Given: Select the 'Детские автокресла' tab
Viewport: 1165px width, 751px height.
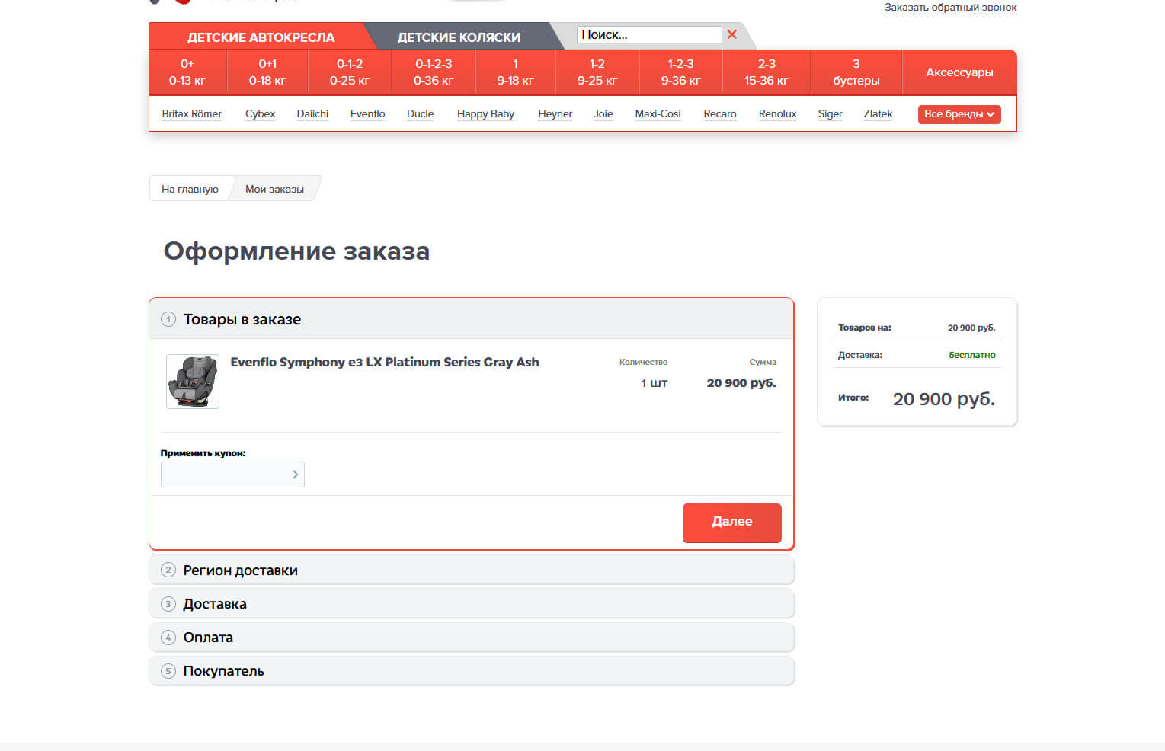Looking at the screenshot, I should [x=261, y=37].
